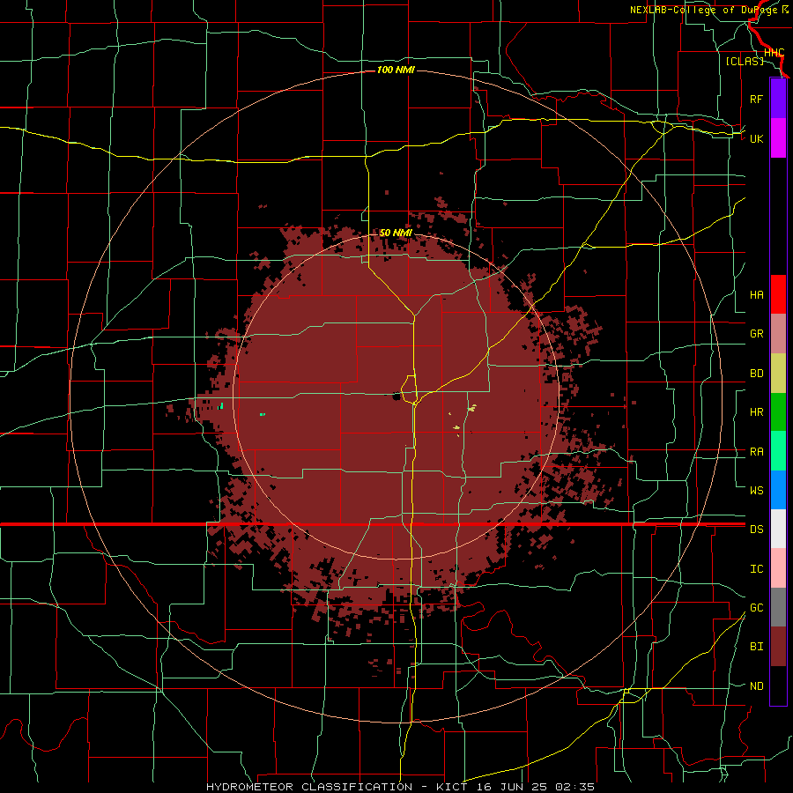Viewport: 793px width, 793px height.
Task: Click the GR legend label
Action: (x=756, y=334)
